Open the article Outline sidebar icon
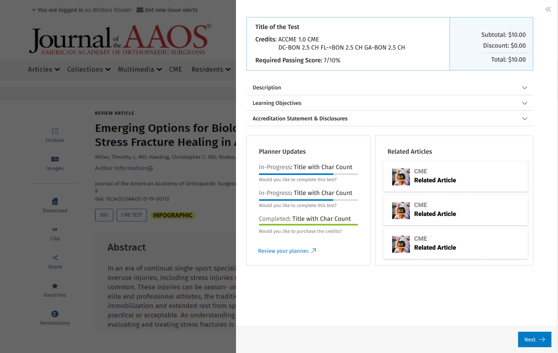The image size is (558, 353). click(55, 131)
